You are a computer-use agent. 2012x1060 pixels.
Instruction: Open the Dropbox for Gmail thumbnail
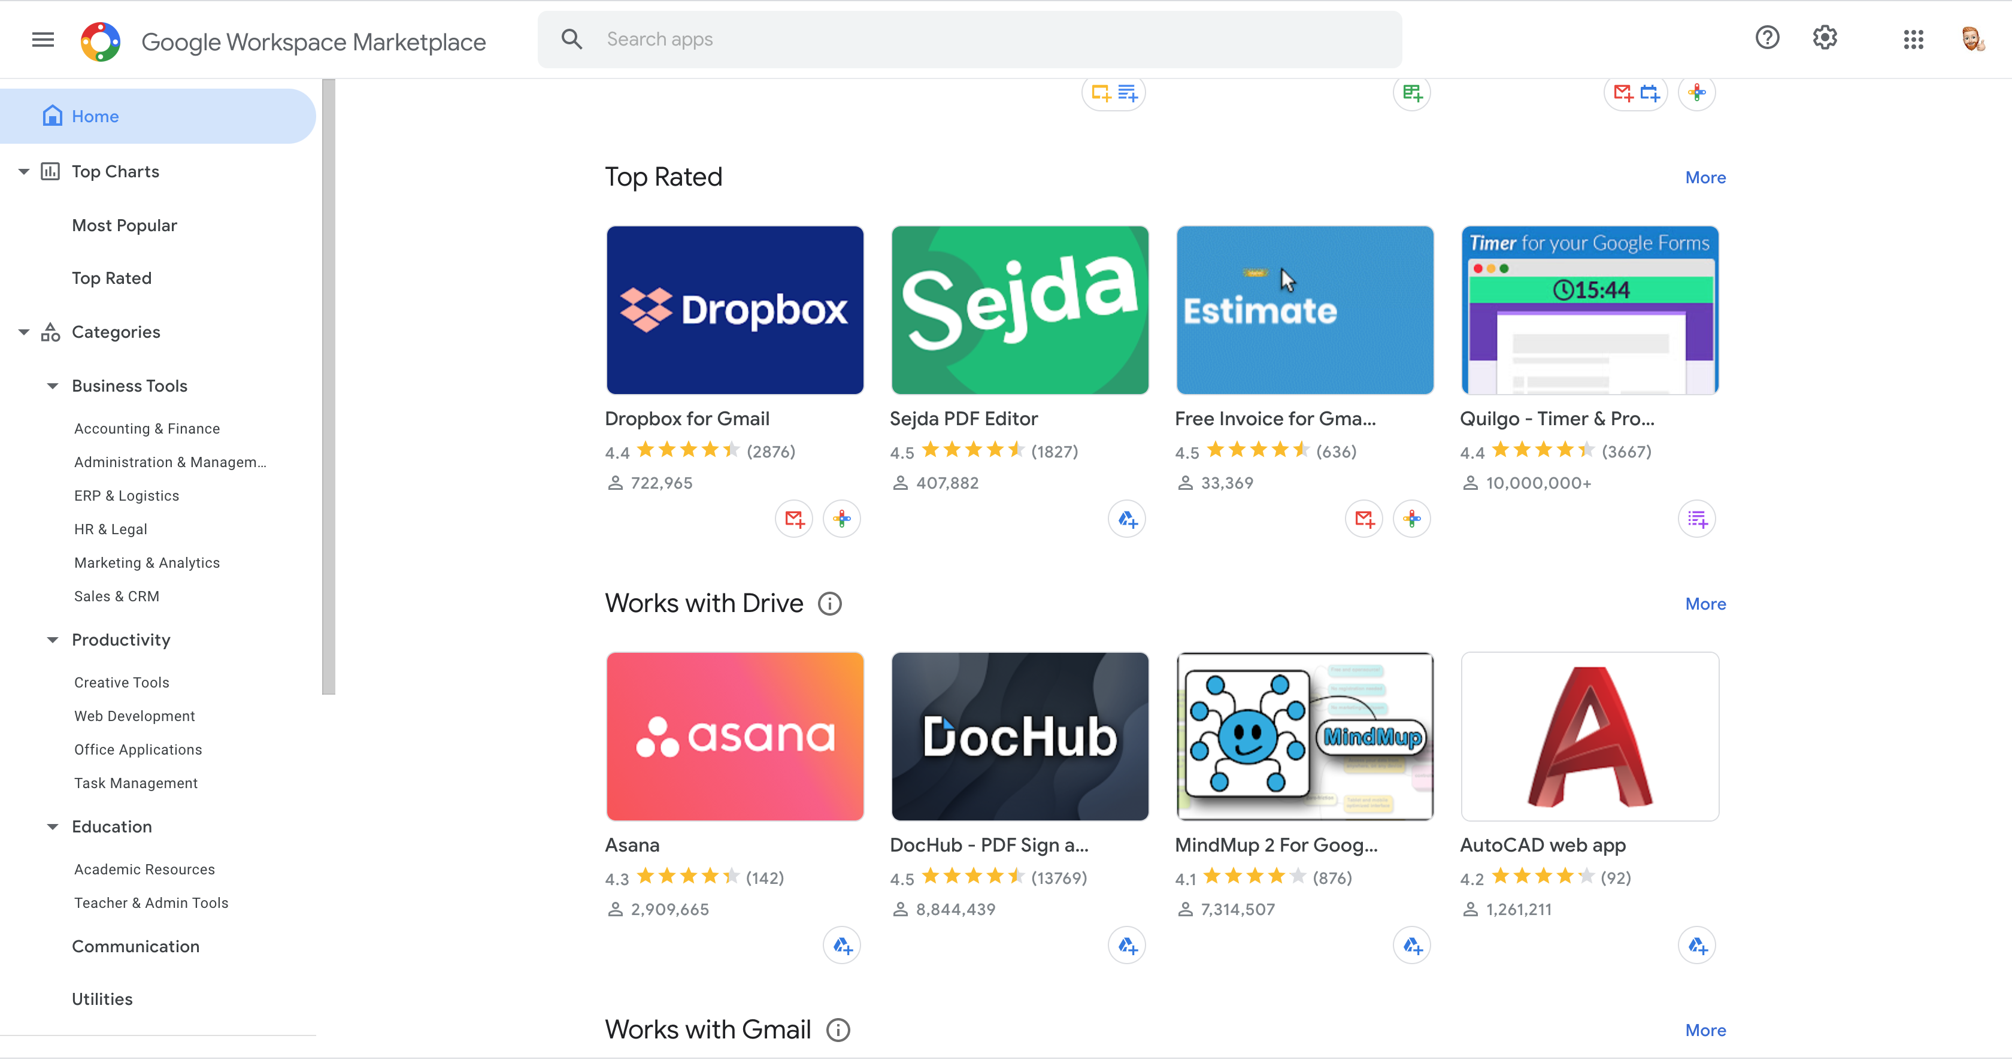click(x=734, y=310)
